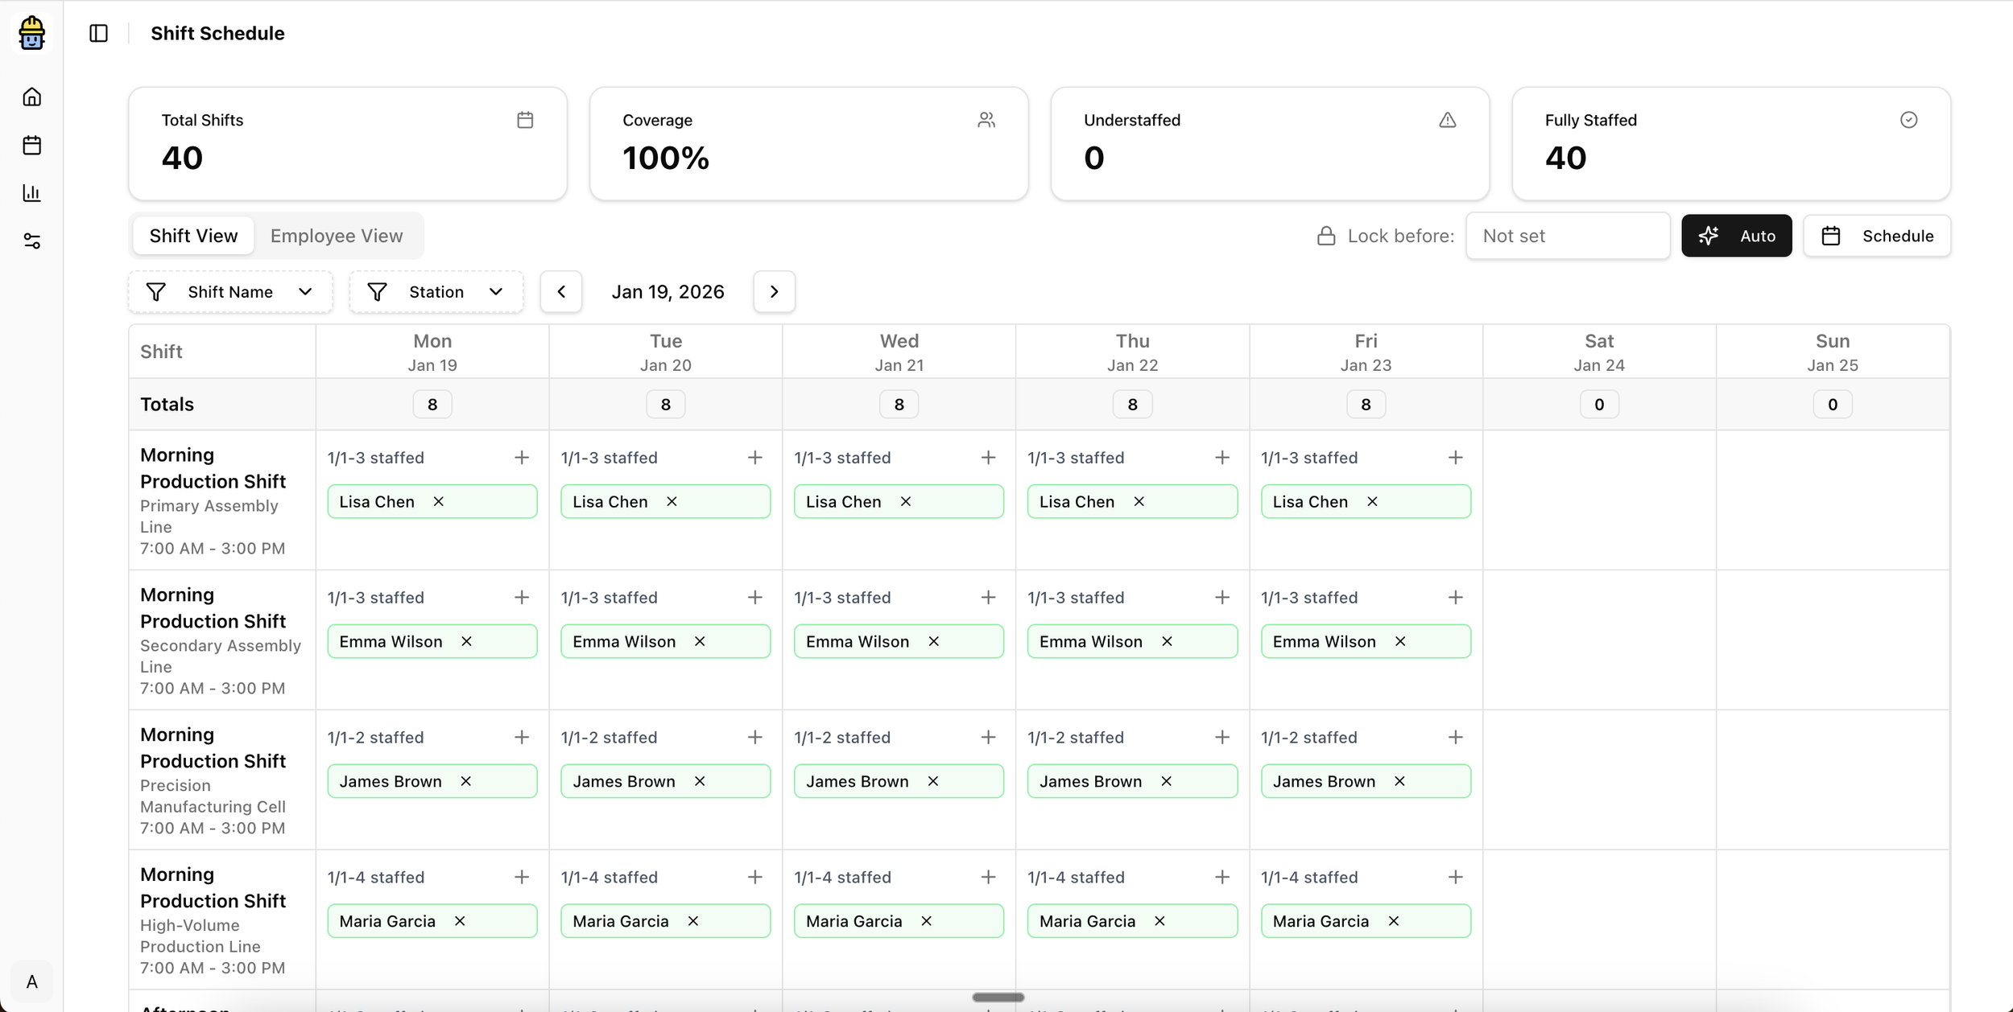Open the calendar page in the sidebar
2013x1012 pixels.
[x=31, y=145]
